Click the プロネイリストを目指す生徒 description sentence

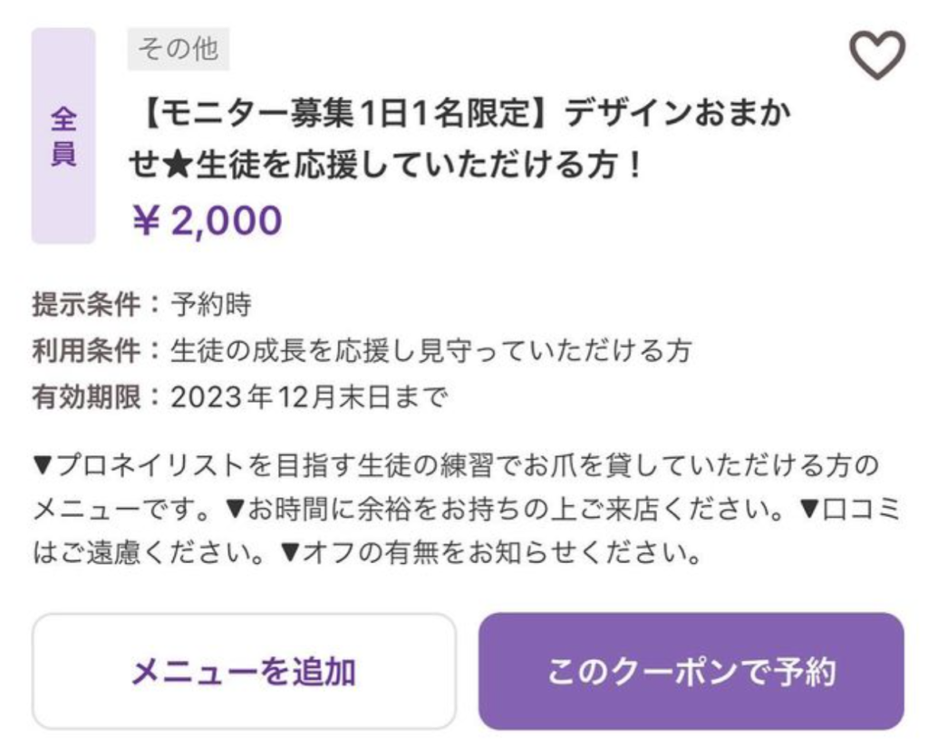point(453,467)
